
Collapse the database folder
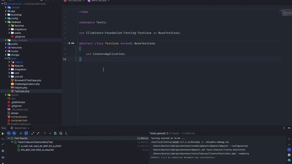[x=5, y=22]
